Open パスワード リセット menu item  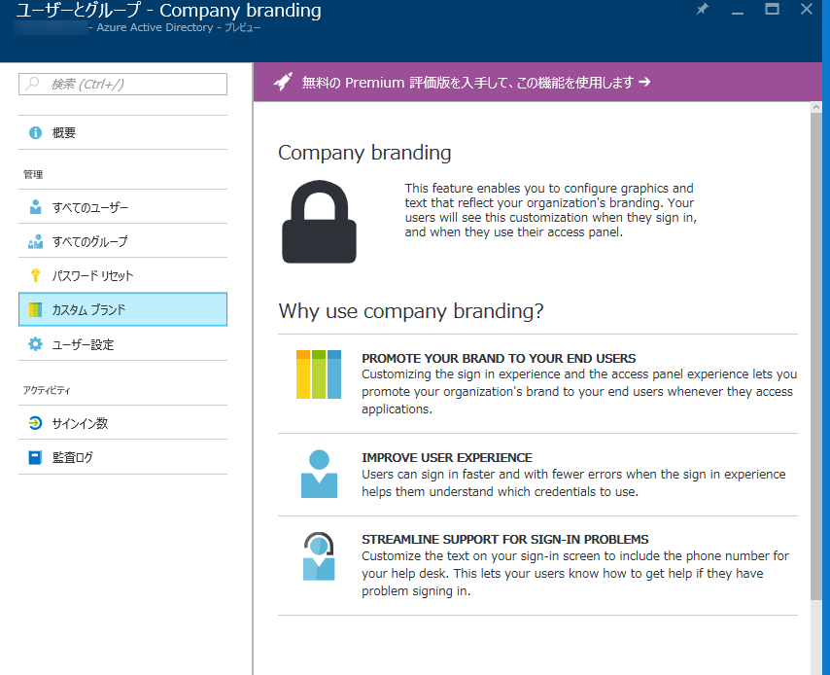coord(122,275)
